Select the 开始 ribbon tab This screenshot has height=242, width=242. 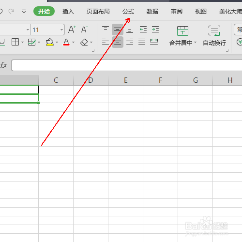(44, 11)
